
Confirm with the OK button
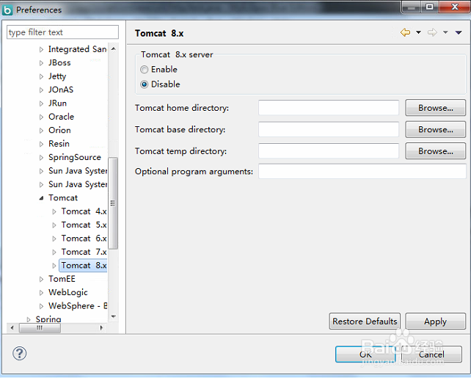[x=365, y=355]
